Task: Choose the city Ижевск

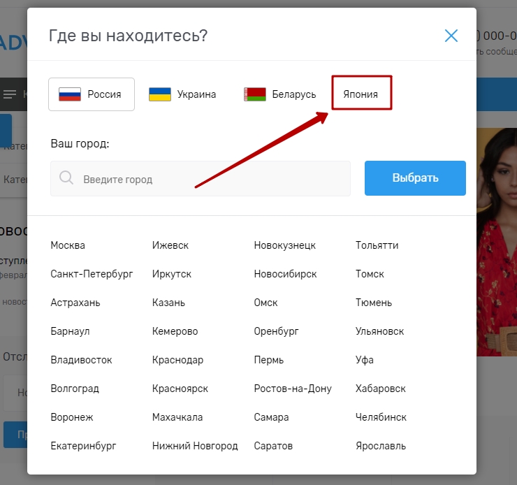Action: point(170,245)
